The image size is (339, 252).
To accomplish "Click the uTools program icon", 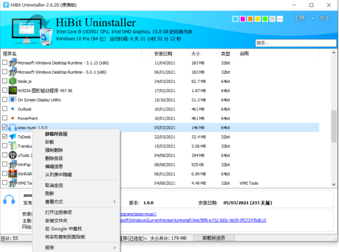I will pos(12,155).
